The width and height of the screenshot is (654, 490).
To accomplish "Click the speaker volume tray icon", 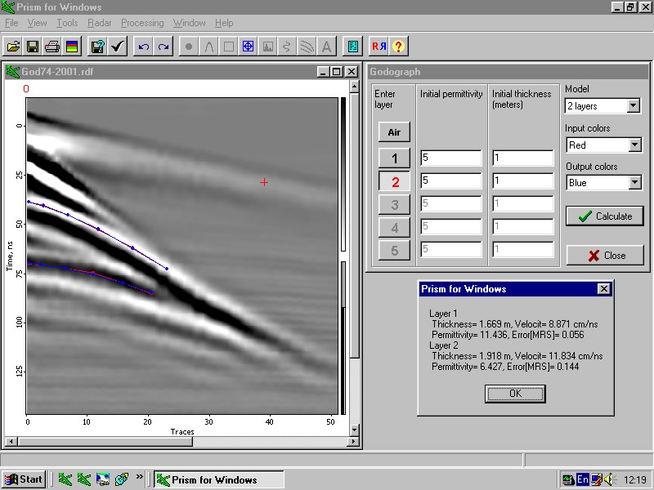I will [x=609, y=479].
